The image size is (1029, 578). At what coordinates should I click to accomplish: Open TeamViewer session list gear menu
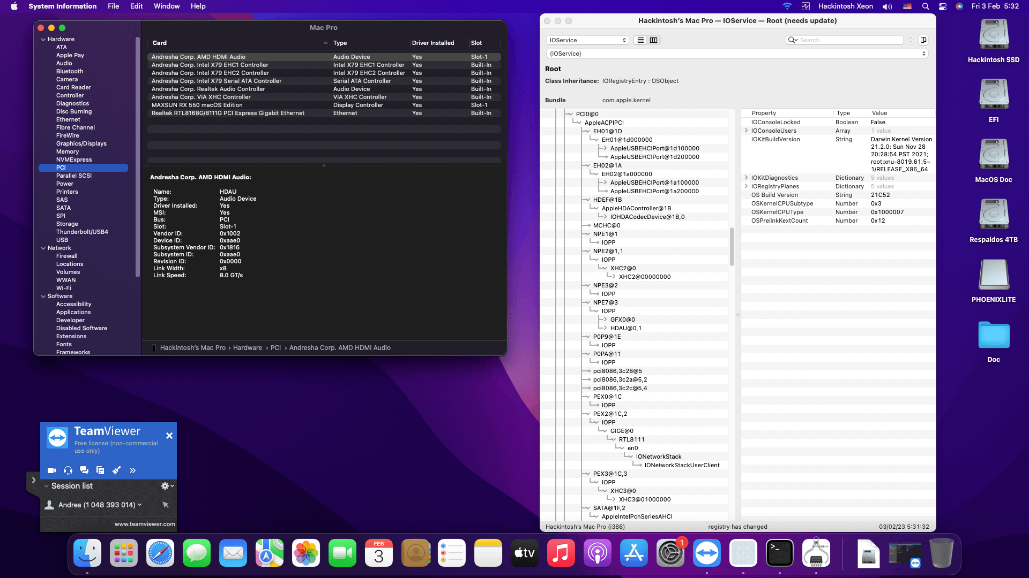coord(167,486)
